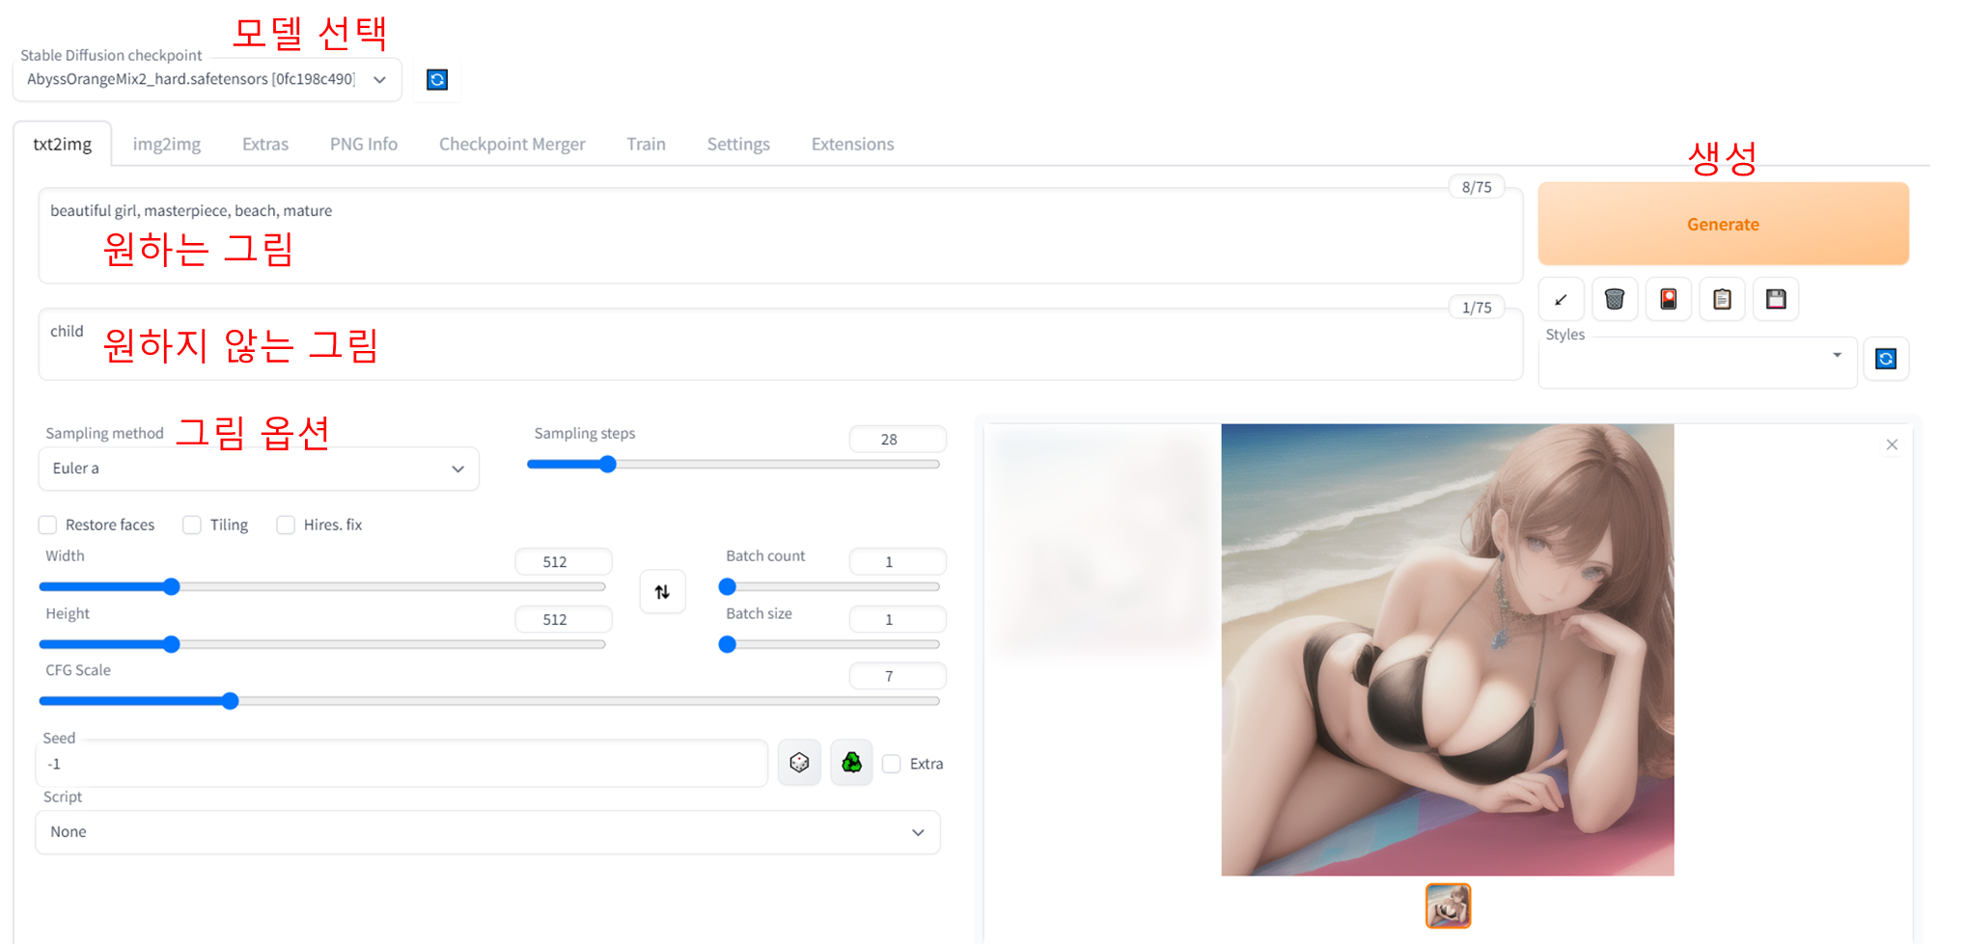Enable the Hires. fix checkbox
Viewport: 1965px width, 944px height.
(x=286, y=525)
